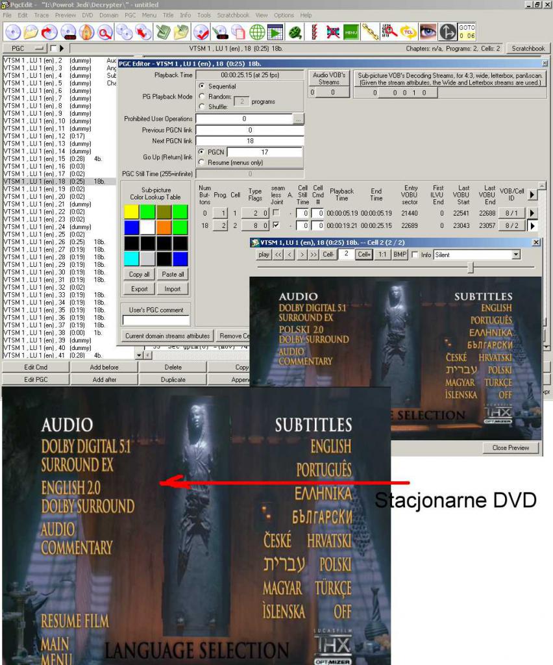This screenshot has height=665, width=553.
Task: Click the black play arrow beside PGC checkbox
Action: coord(62,48)
